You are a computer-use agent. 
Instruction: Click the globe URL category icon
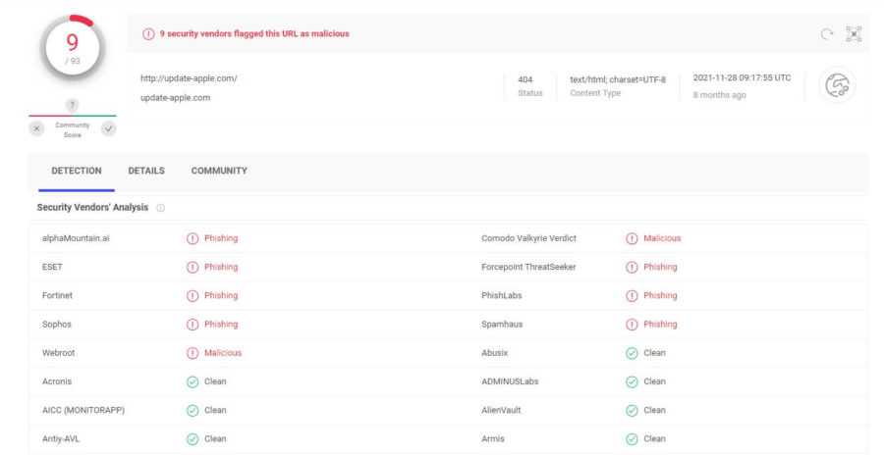coord(837,86)
